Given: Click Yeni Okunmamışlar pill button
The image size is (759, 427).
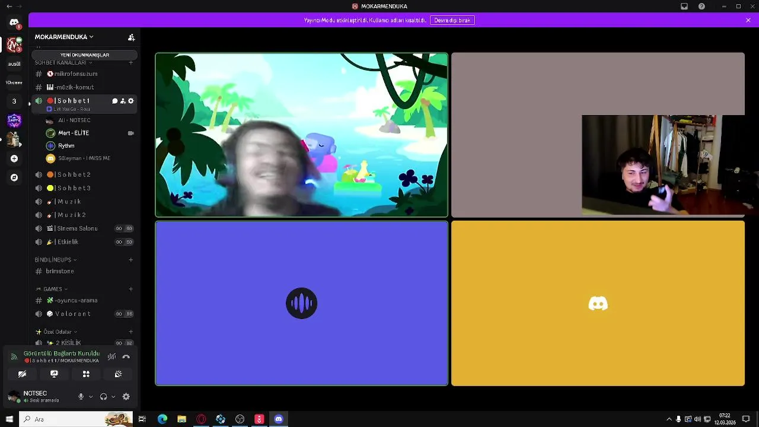Looking at the screenshot, I should click(x=84, y=55).
